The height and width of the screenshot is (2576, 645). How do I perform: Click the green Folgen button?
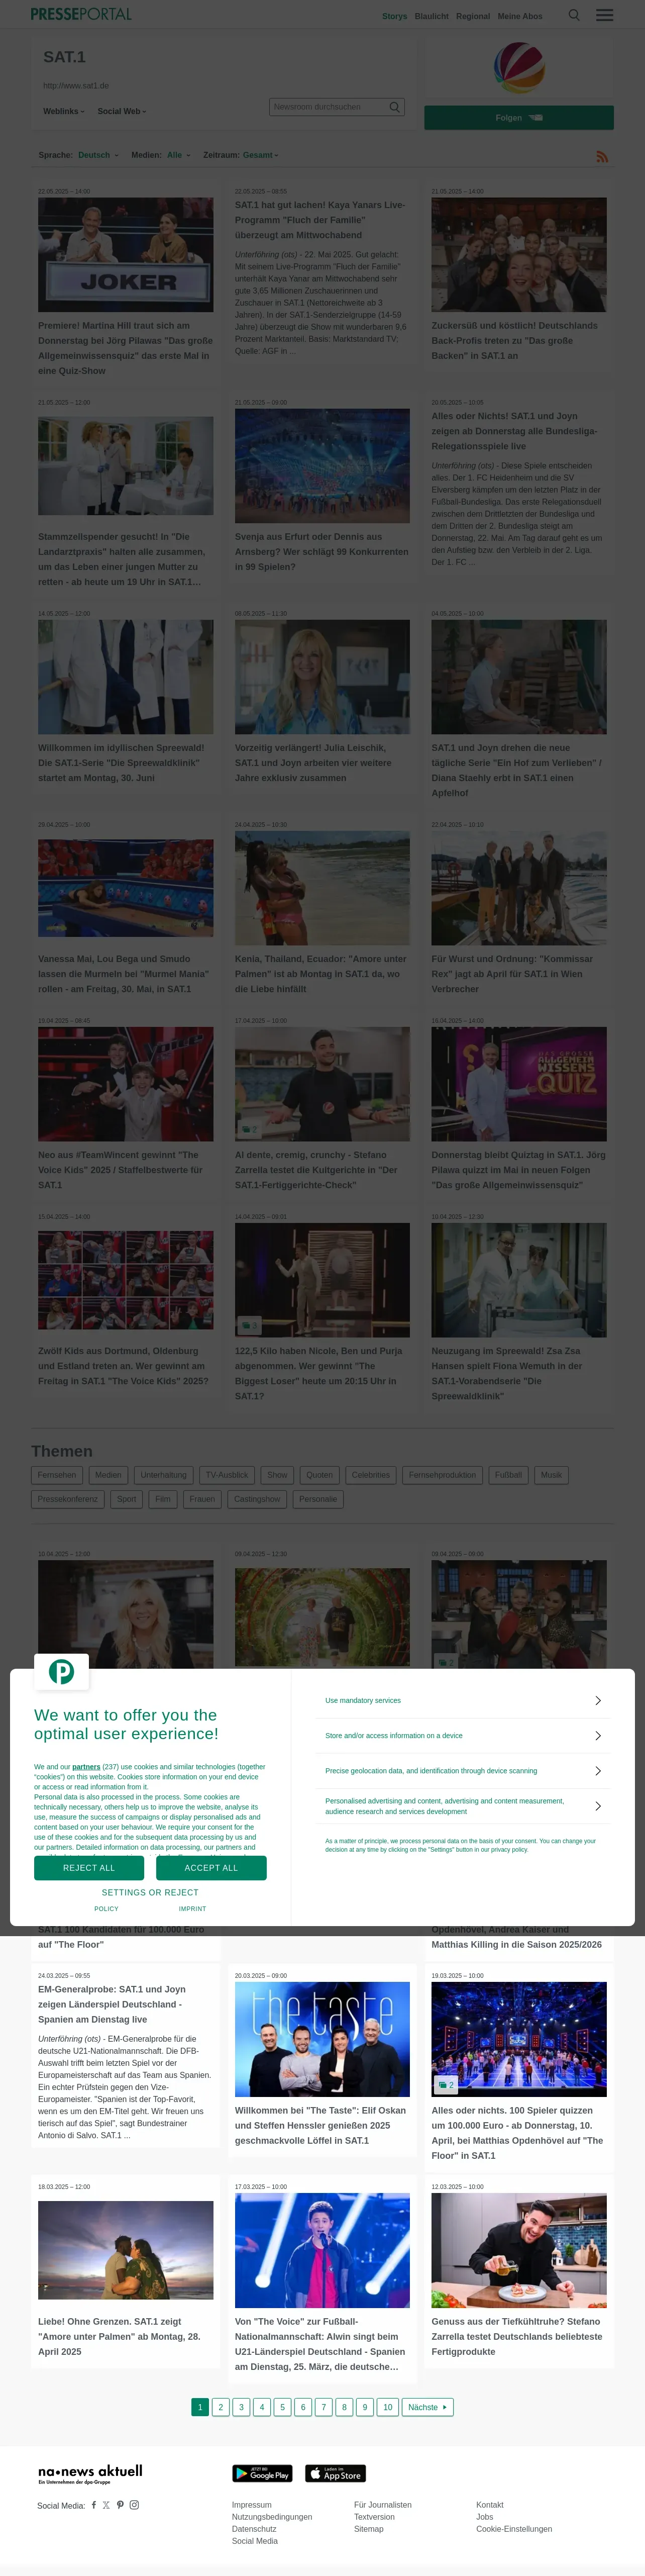pos(519,118)
